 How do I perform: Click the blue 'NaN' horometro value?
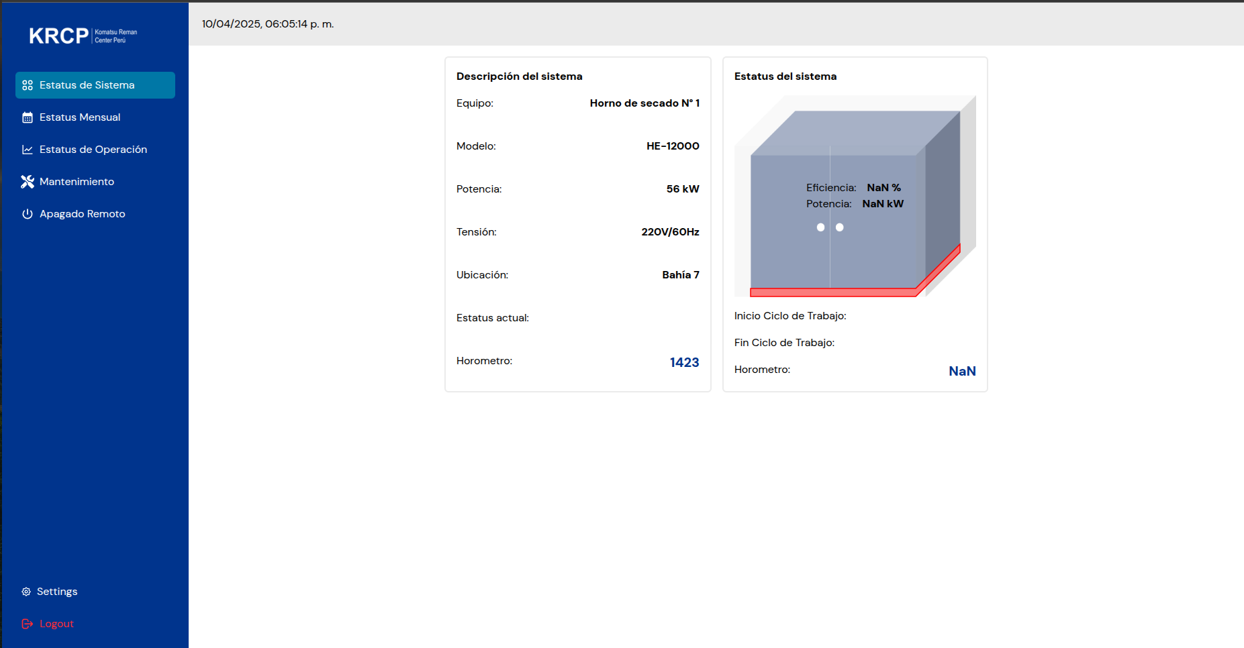coord(962,371)
